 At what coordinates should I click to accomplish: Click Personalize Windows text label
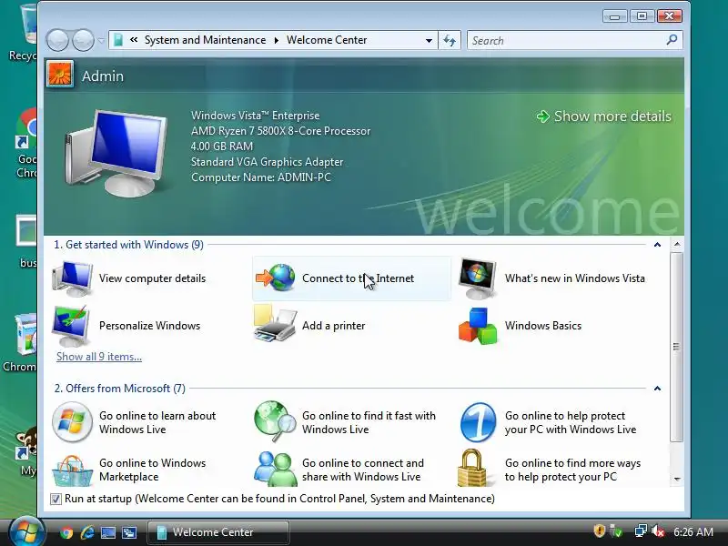point(149,326)
